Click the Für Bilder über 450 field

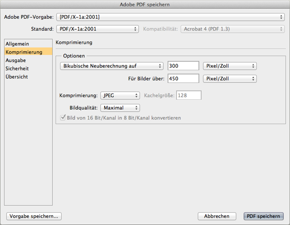pos(183,79)
